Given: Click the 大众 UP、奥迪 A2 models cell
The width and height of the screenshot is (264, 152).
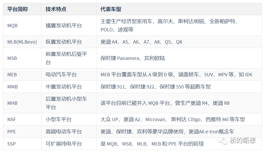Looking at the screenshot, I should 179,119.
